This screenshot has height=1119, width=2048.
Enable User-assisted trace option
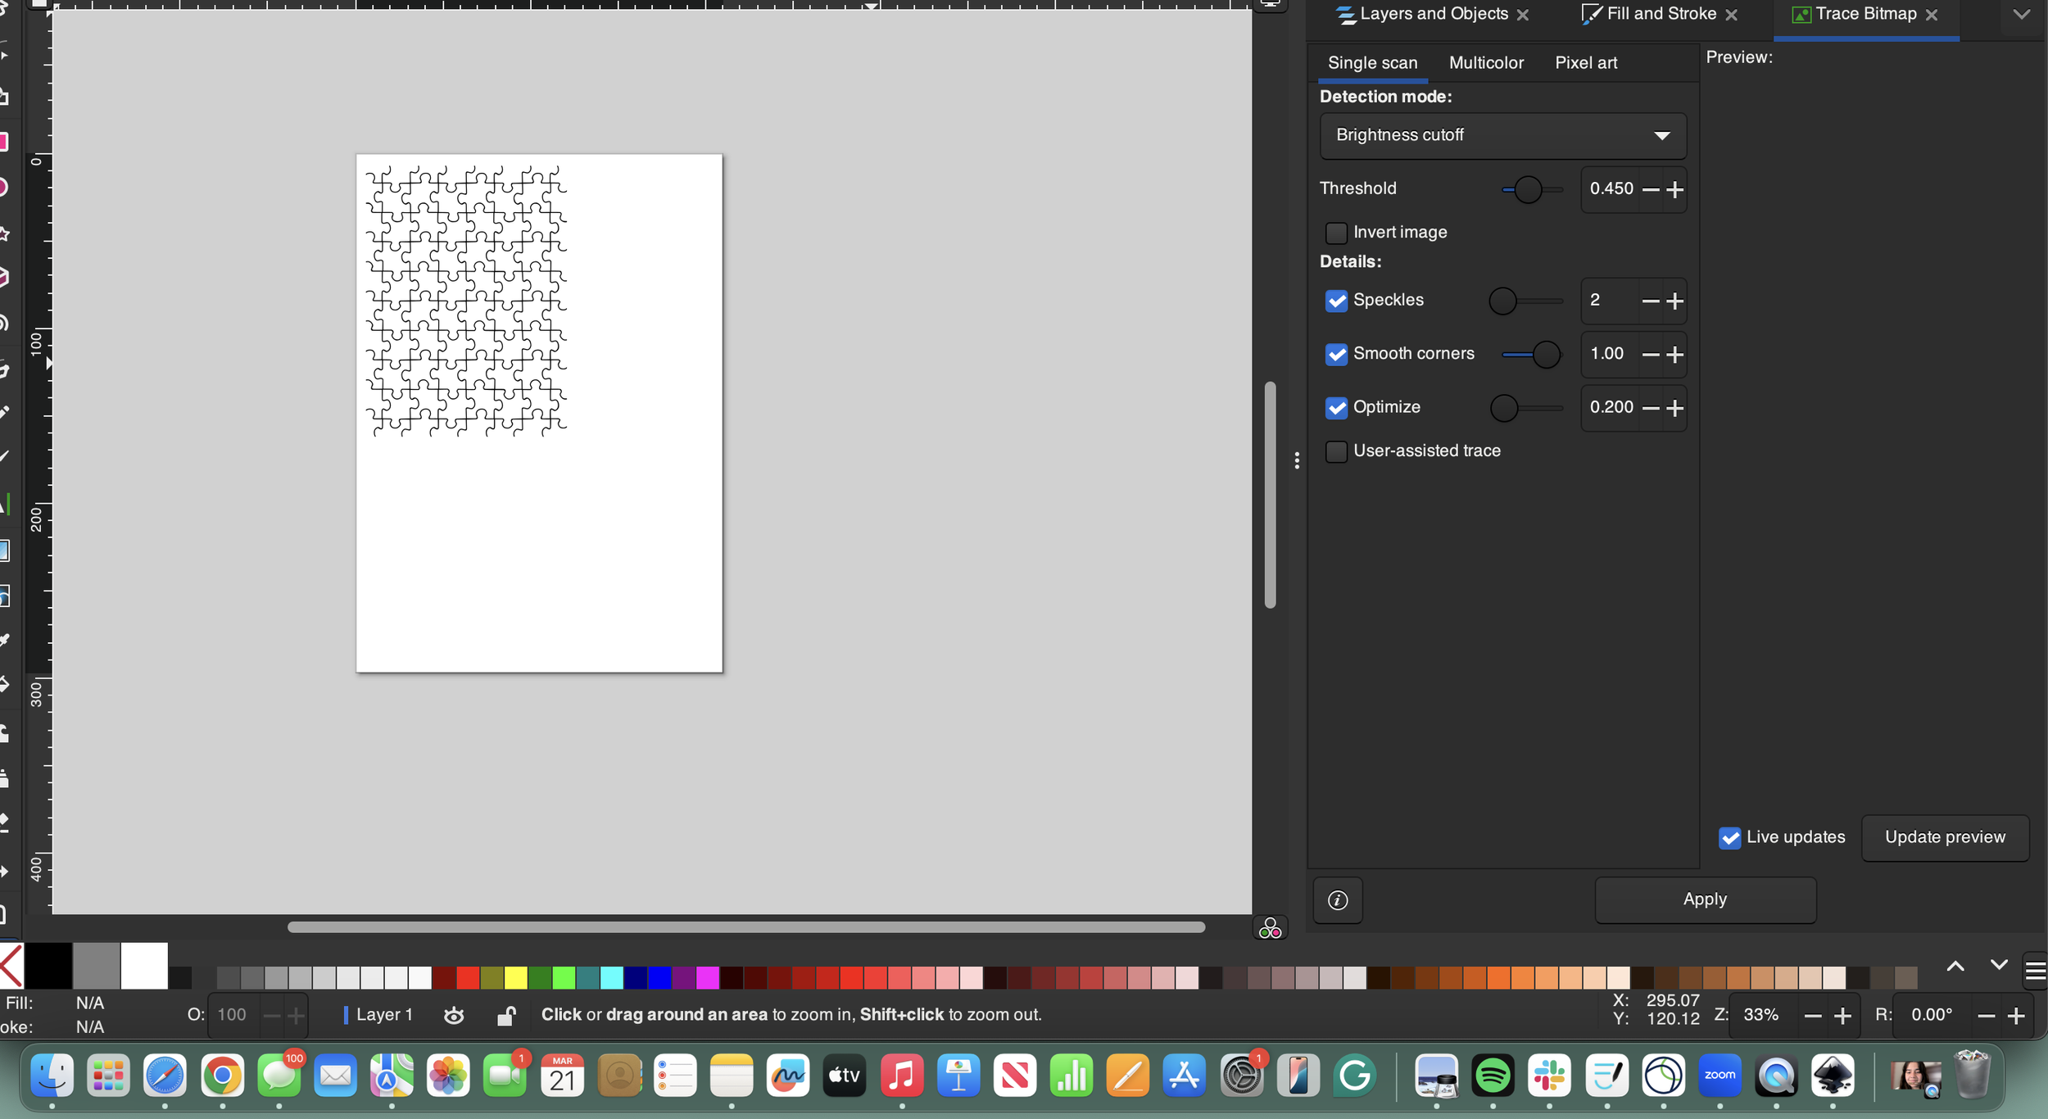(x=1336, y=451)
